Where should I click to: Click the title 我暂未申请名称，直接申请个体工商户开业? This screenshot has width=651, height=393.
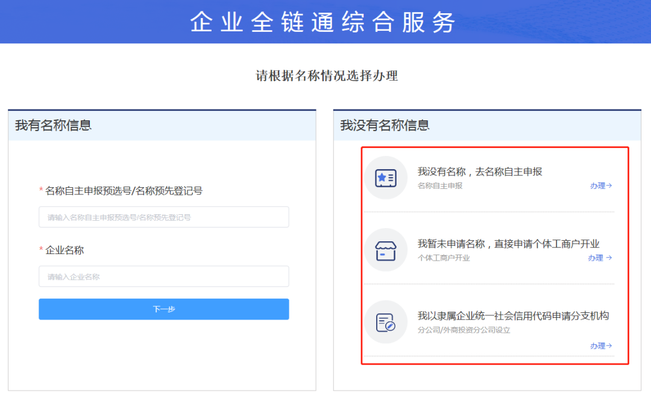pyautogui.click(x=508, y=244)
